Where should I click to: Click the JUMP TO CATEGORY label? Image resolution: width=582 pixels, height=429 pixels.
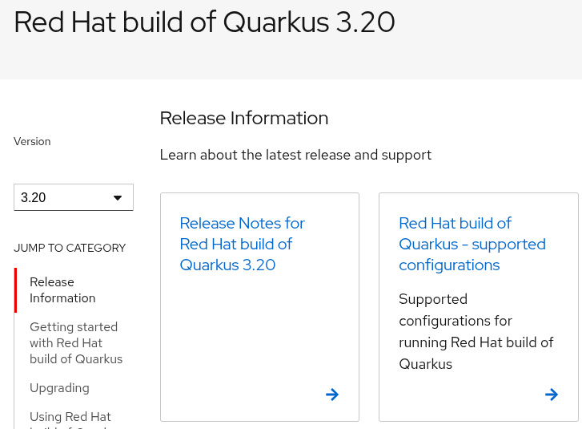coord(70,248)
